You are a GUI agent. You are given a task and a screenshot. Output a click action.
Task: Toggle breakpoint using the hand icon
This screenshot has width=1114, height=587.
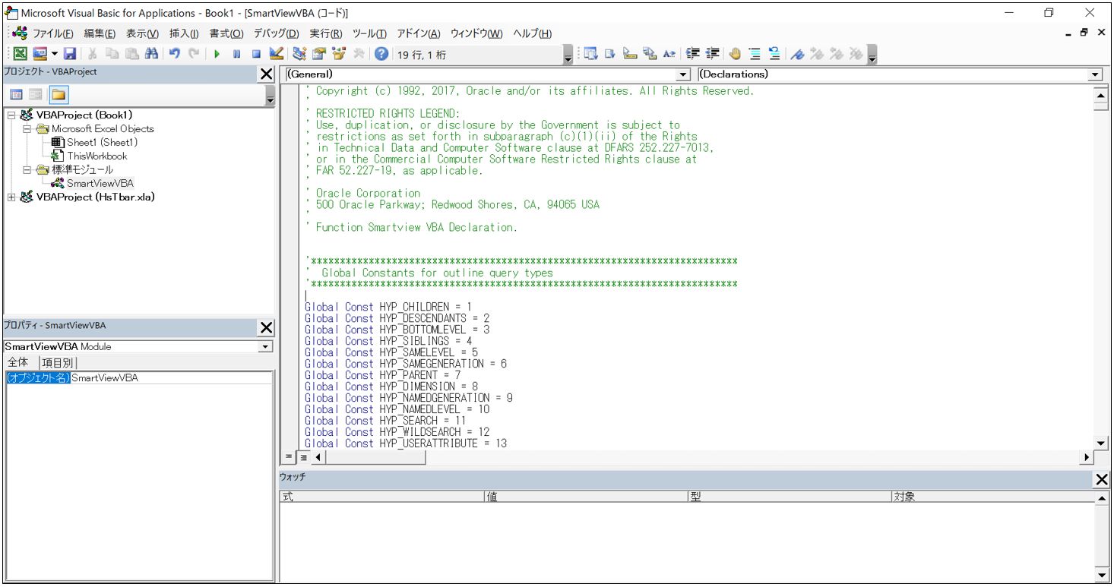point(734,54)
